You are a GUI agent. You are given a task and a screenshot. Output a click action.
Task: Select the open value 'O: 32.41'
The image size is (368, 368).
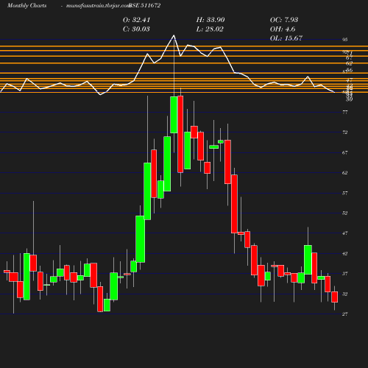click(x=136, y=20)
